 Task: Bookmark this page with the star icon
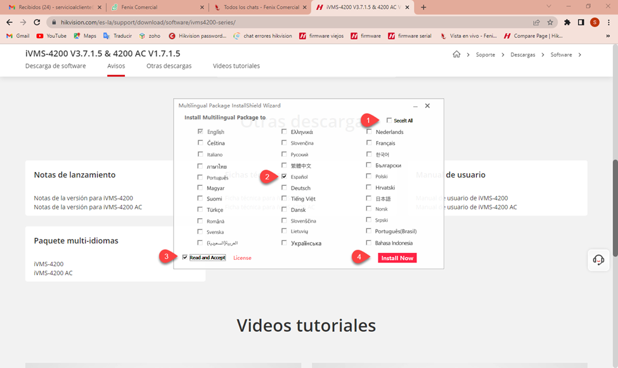tap(550, 22)
